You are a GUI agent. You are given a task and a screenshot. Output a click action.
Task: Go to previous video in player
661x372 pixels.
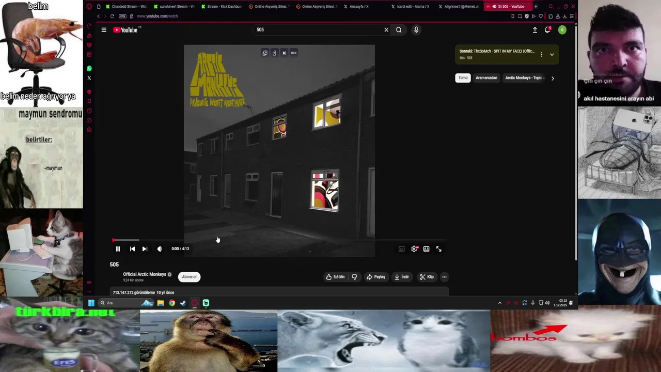pos(132,249)
